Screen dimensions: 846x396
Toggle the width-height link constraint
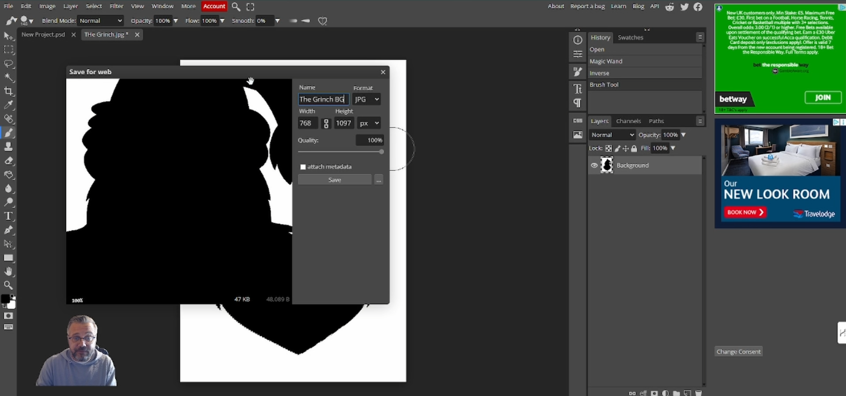point(326,123)
